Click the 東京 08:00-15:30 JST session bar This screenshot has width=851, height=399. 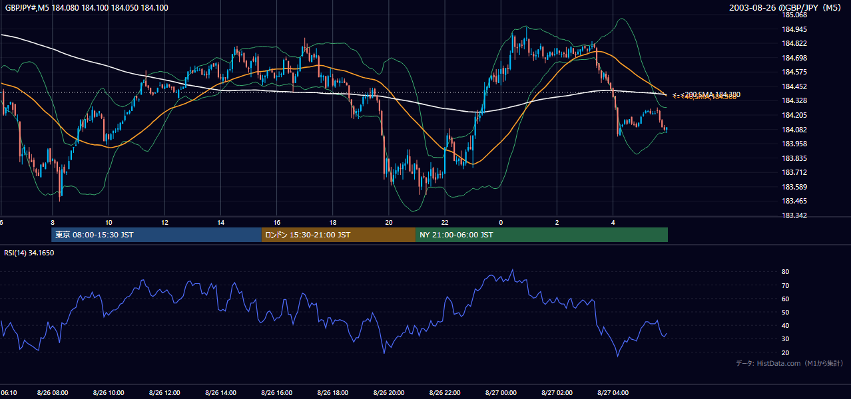(156, 235)
